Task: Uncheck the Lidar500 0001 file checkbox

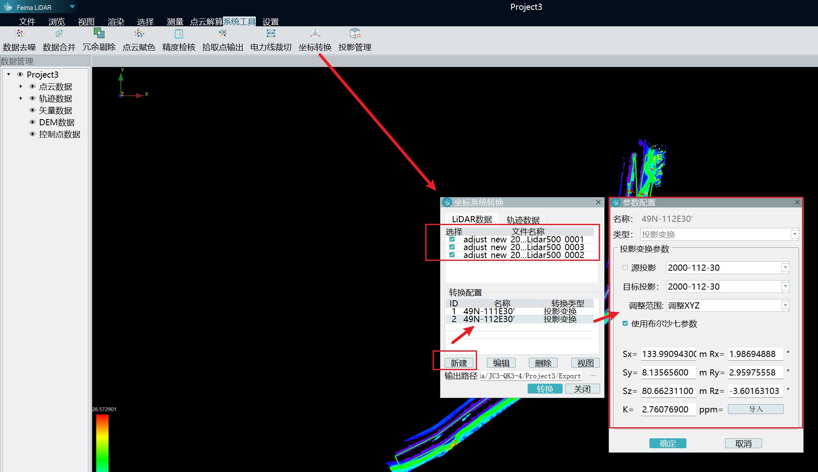Action: (452, 239)
